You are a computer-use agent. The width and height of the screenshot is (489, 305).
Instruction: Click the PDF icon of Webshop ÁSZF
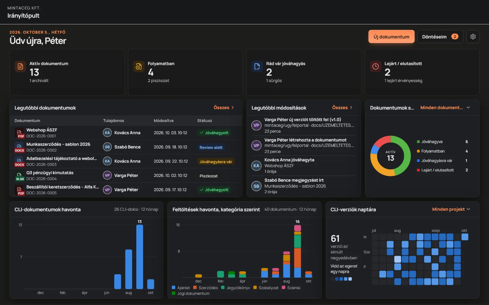point(19,133)
